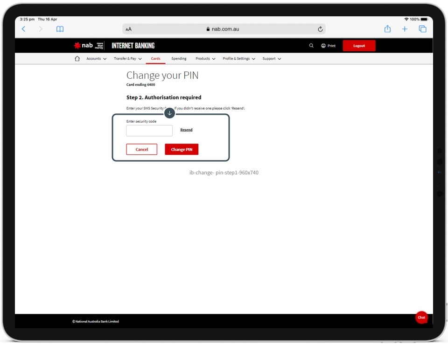The image size is (448, 345).
Task: Click the Resend link for the SMS code
Action: tap(186, 130)
